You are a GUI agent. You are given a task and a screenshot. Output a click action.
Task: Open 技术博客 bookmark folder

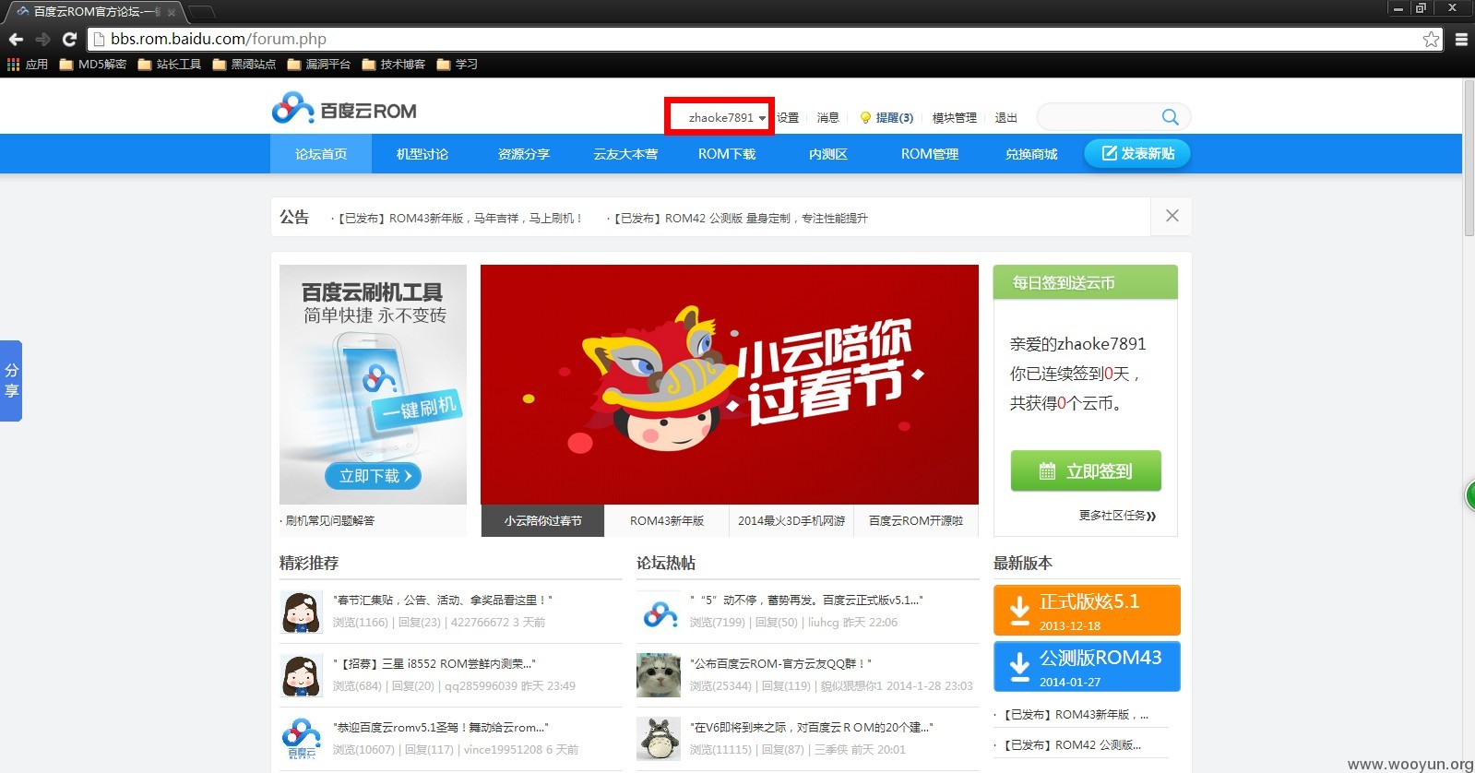tap(394, 65)
